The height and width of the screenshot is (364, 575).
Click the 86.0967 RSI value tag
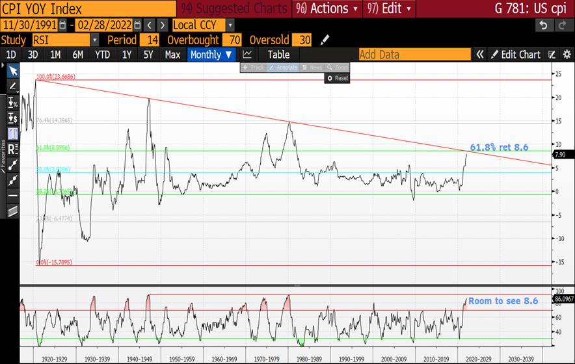click(x=564, y=299)
